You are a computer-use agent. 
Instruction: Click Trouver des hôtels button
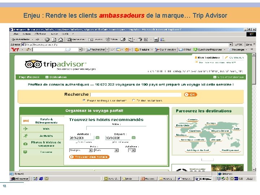tap(90, 157)
